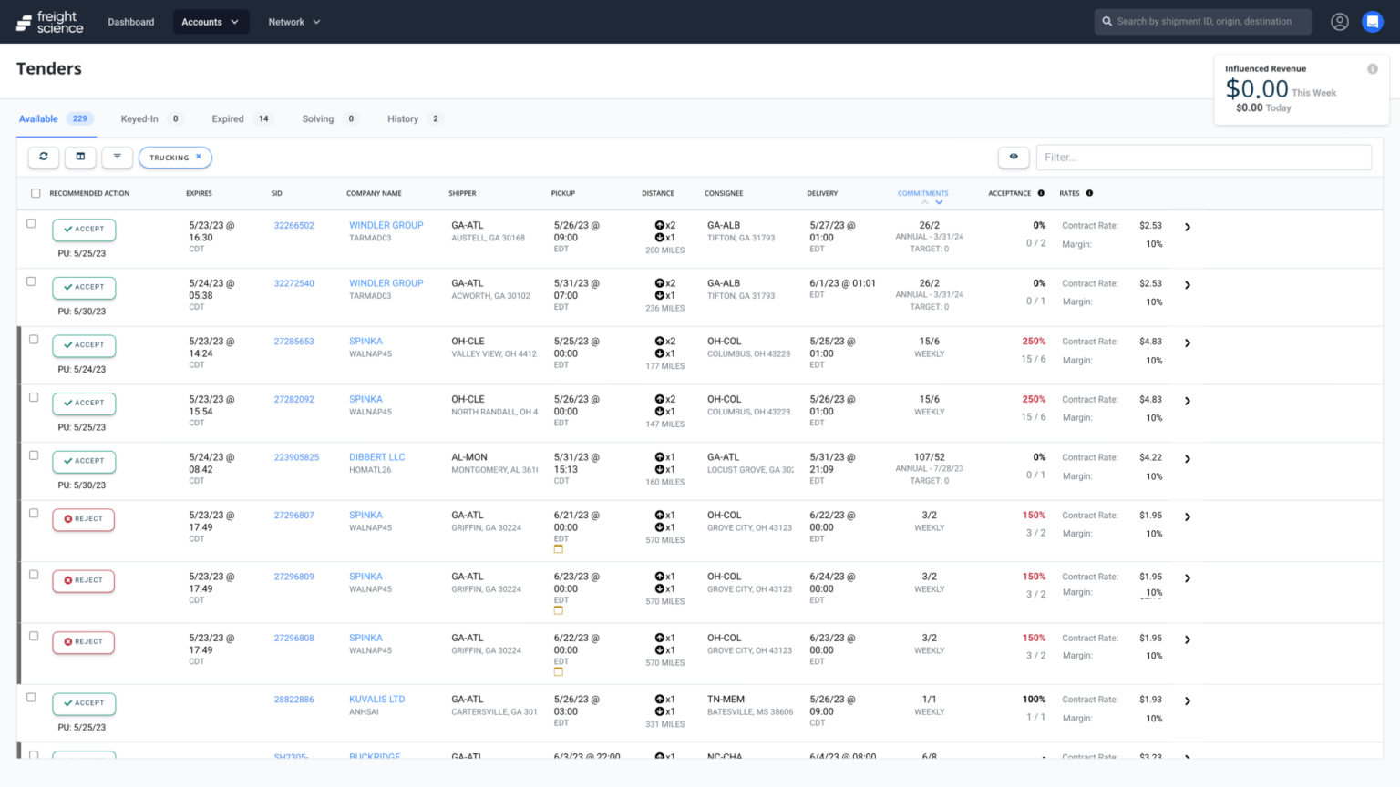Expand the Network menu
This screenshot has width=1400, height=787.
[293, 21]
